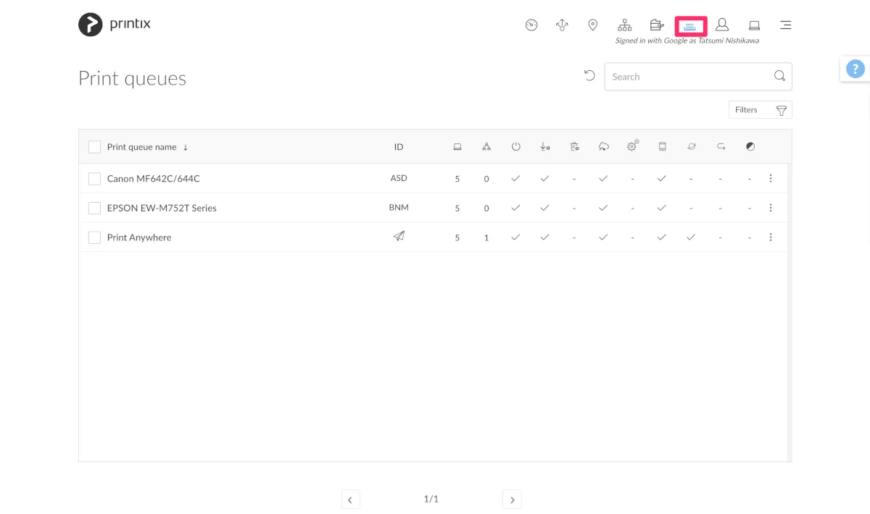Check the Print Anywhere row checkbox

click(94, 237)
